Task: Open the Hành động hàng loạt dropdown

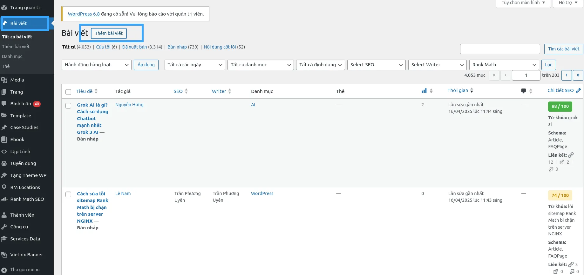Action: pyautogui.click(x=96, y=65)
